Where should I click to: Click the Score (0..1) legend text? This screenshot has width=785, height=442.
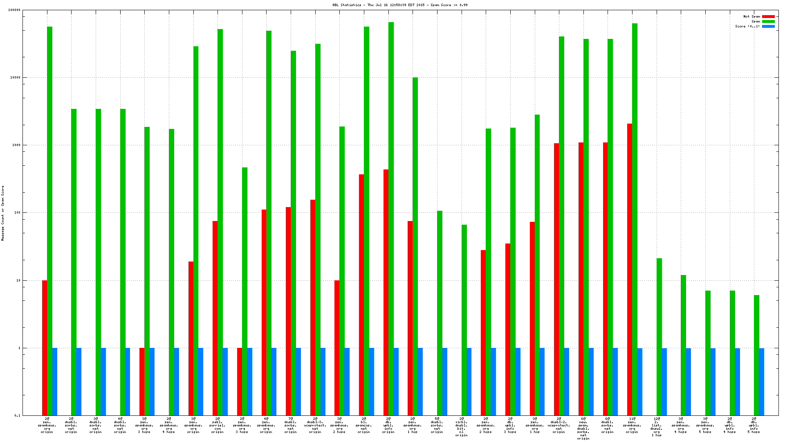[747, 27]
